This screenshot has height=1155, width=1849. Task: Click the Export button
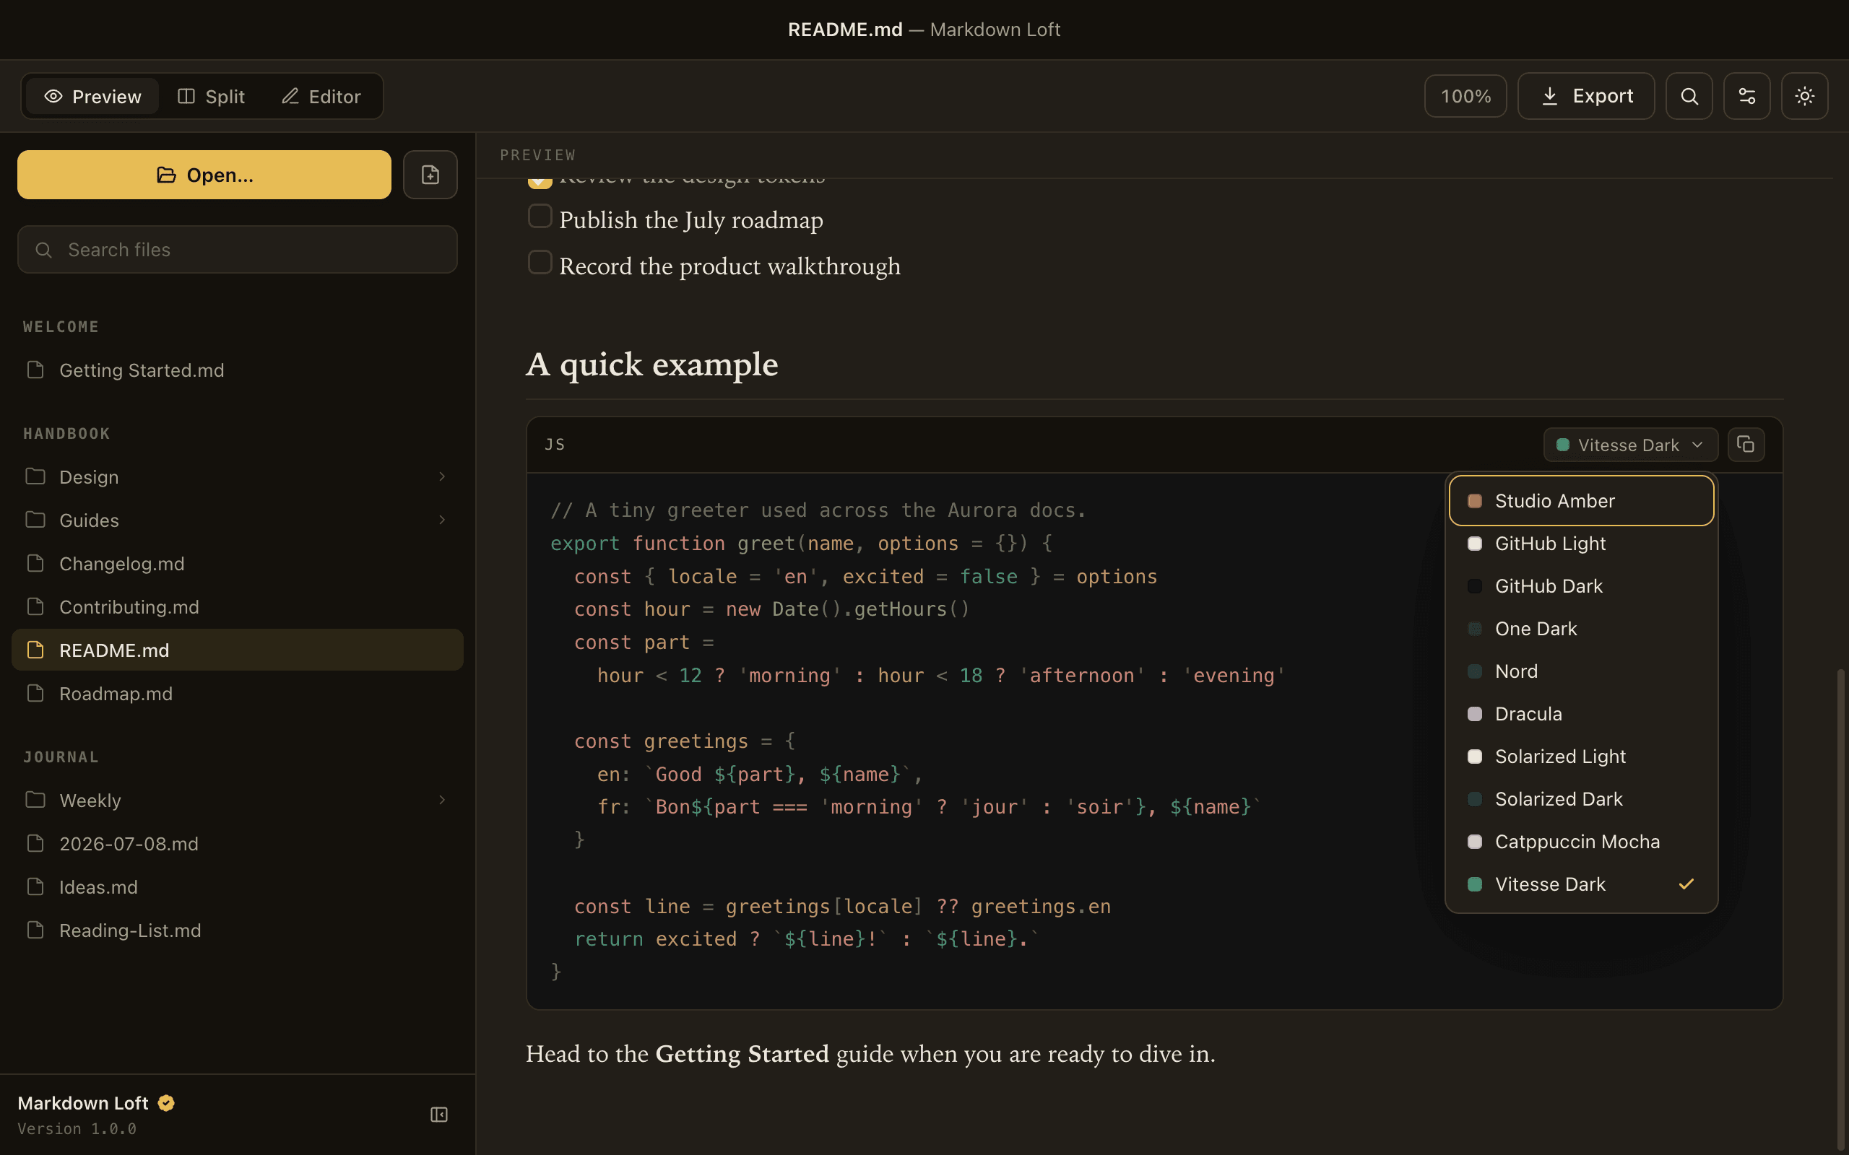tap(1586, 96)
